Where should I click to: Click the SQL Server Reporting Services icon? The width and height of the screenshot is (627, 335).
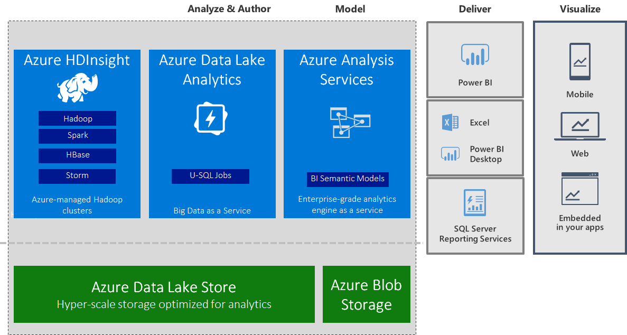pos(475,202)
